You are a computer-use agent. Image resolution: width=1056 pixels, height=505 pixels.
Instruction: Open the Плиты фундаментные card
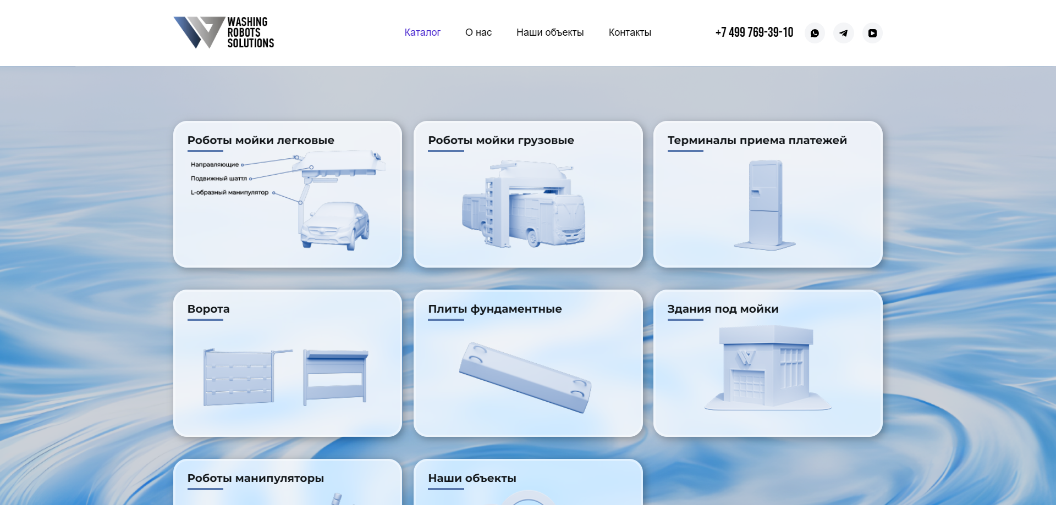coord(528,363)
